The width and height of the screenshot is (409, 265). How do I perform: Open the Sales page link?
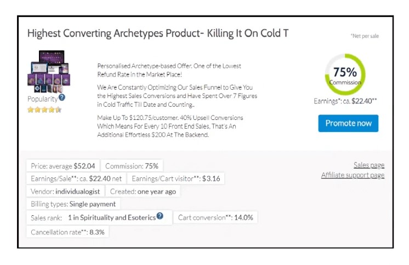[x=368, y=165]
